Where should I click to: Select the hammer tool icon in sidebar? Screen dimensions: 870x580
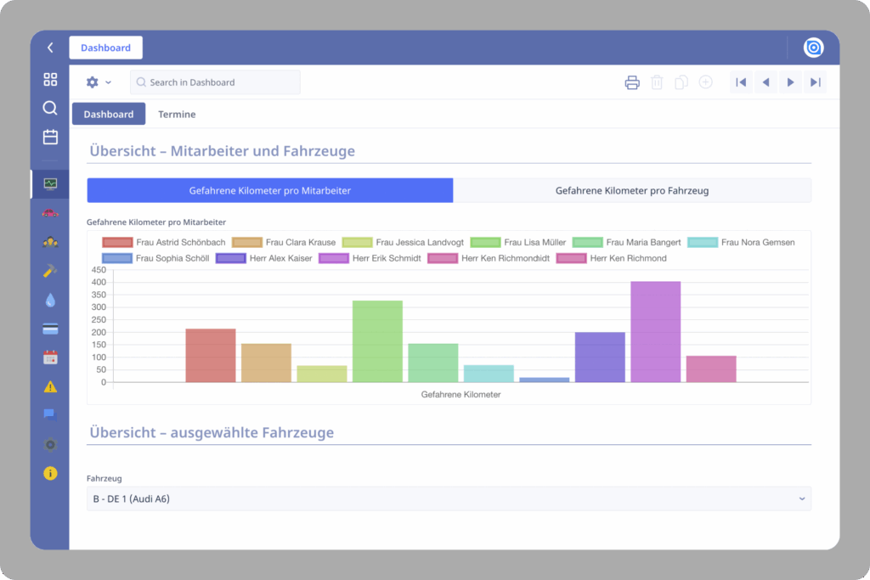[x=50, y=271]
